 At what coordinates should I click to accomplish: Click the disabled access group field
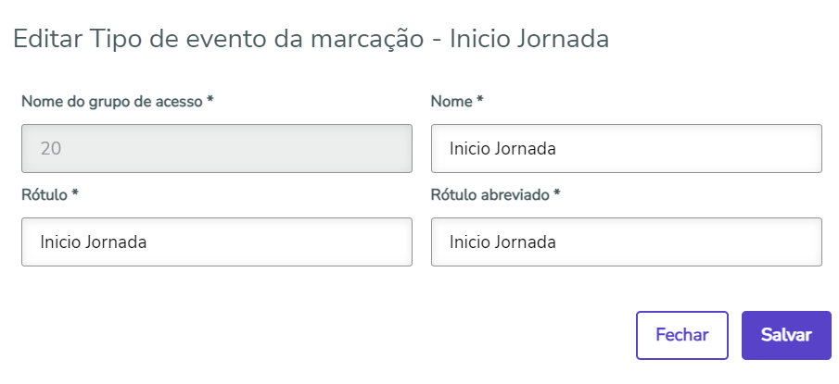[x=216, y=148]
